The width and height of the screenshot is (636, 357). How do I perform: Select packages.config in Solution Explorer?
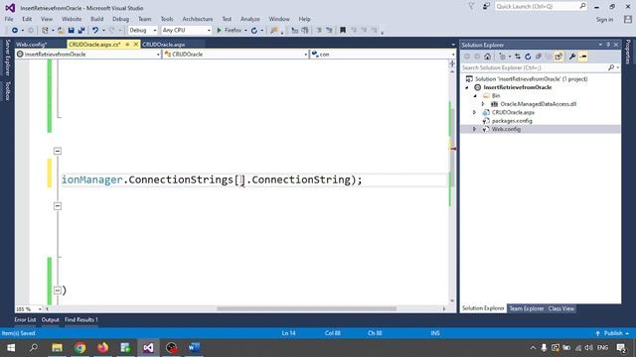pyautogui.click(x=512, y=121)
